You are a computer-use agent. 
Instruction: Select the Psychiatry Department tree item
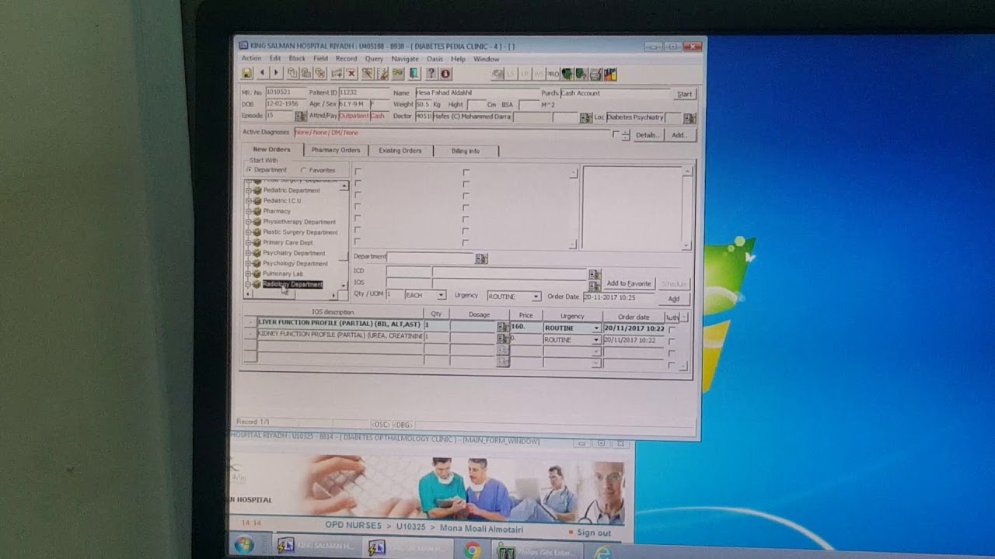(294, 253)
